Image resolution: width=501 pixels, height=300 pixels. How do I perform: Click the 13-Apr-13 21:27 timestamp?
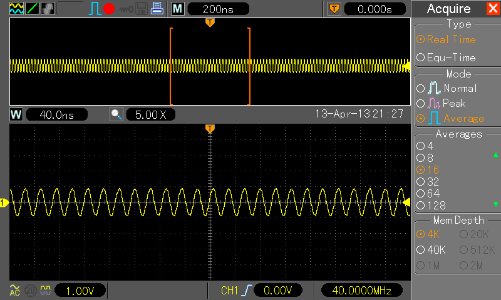359,114
